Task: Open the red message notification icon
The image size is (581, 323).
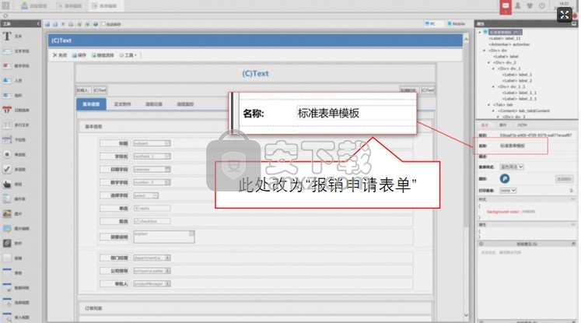Action: 506,7
